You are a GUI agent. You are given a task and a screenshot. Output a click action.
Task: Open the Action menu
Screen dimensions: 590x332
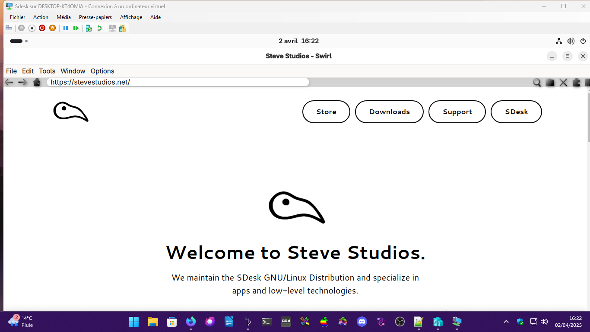point(41,17)
